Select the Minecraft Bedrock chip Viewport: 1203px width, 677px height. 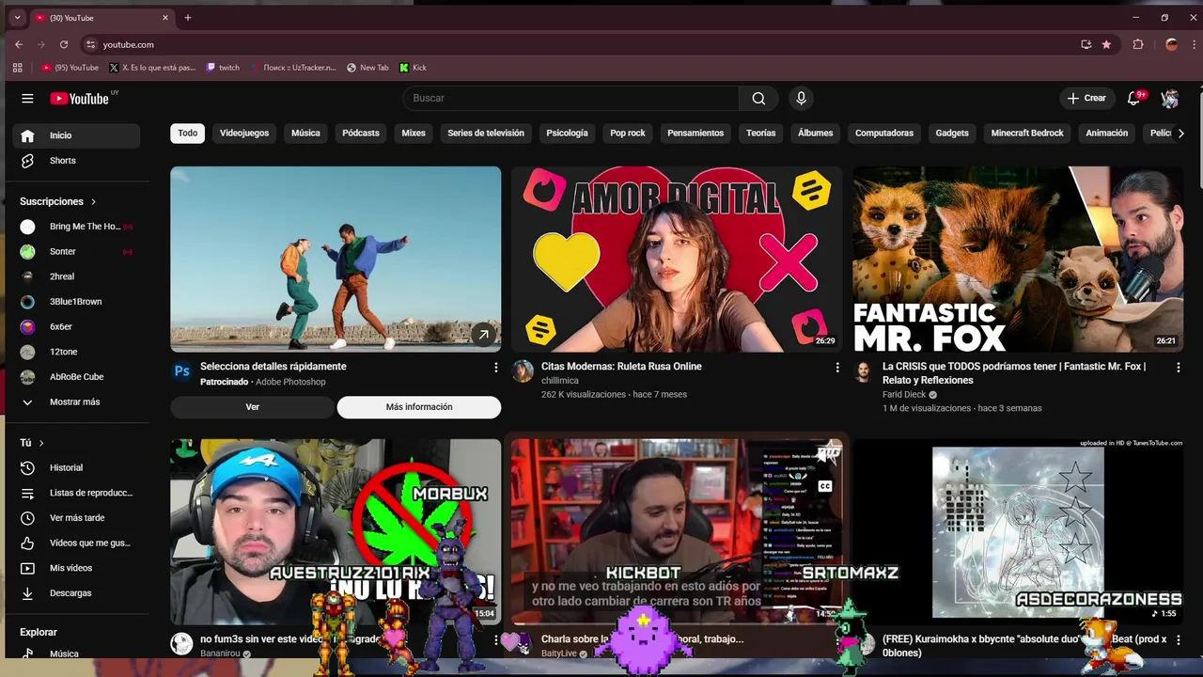tap(1027, 134)
